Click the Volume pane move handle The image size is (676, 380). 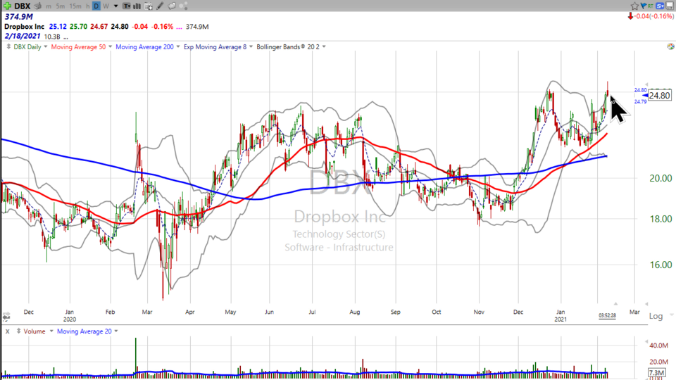point(18,331)
